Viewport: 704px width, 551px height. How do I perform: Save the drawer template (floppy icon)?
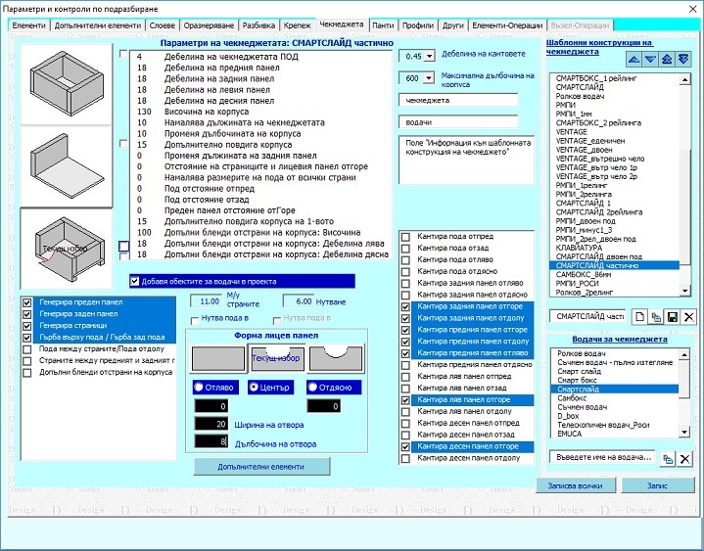click(x=672, y=317)
